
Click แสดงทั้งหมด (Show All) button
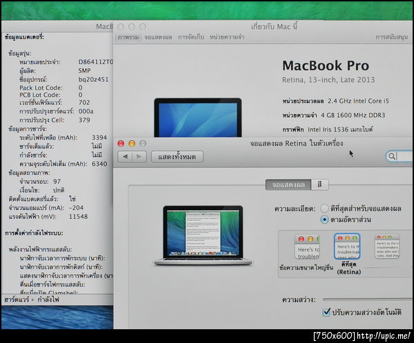[177, 157]
